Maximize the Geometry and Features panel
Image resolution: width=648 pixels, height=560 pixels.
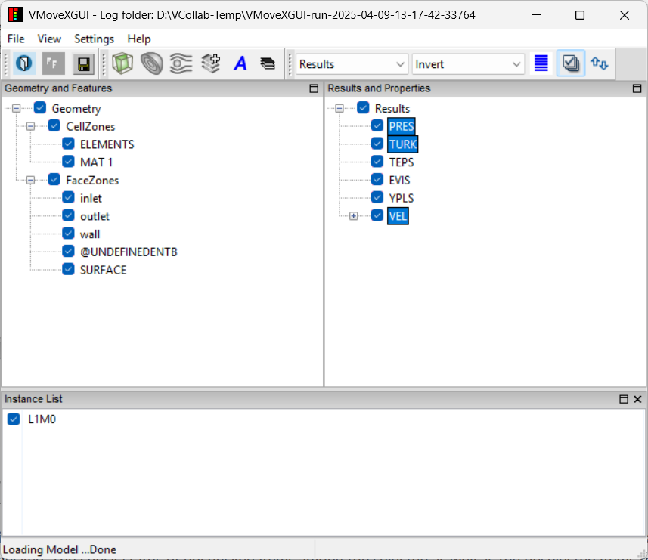314,88
